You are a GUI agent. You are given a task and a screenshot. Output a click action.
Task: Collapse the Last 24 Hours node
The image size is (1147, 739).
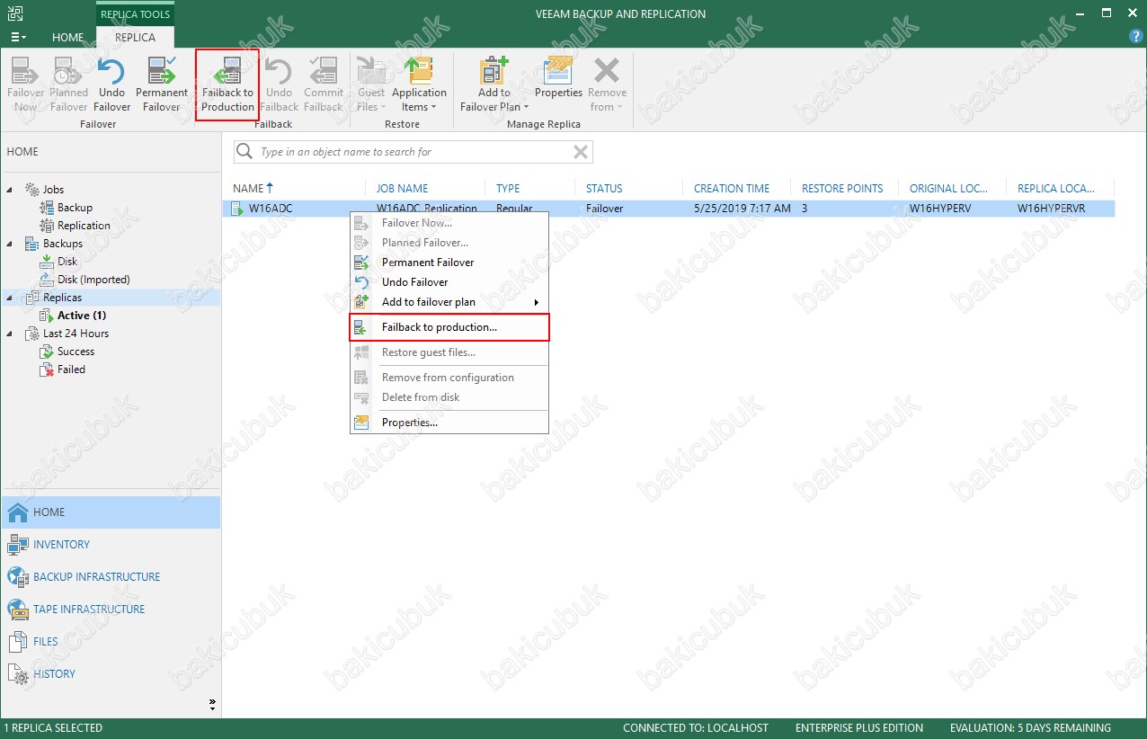11,334
